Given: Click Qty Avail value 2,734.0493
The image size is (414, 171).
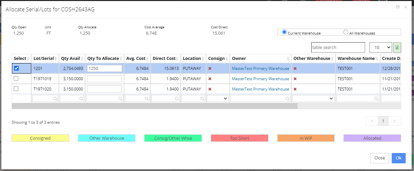Looking at the screenshot, I should 73,69.
